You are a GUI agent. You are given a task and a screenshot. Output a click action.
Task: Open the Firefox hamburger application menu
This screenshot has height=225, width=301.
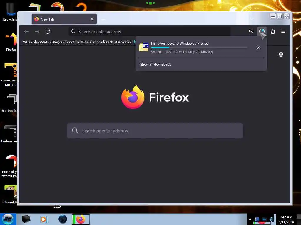coord(283,31)
